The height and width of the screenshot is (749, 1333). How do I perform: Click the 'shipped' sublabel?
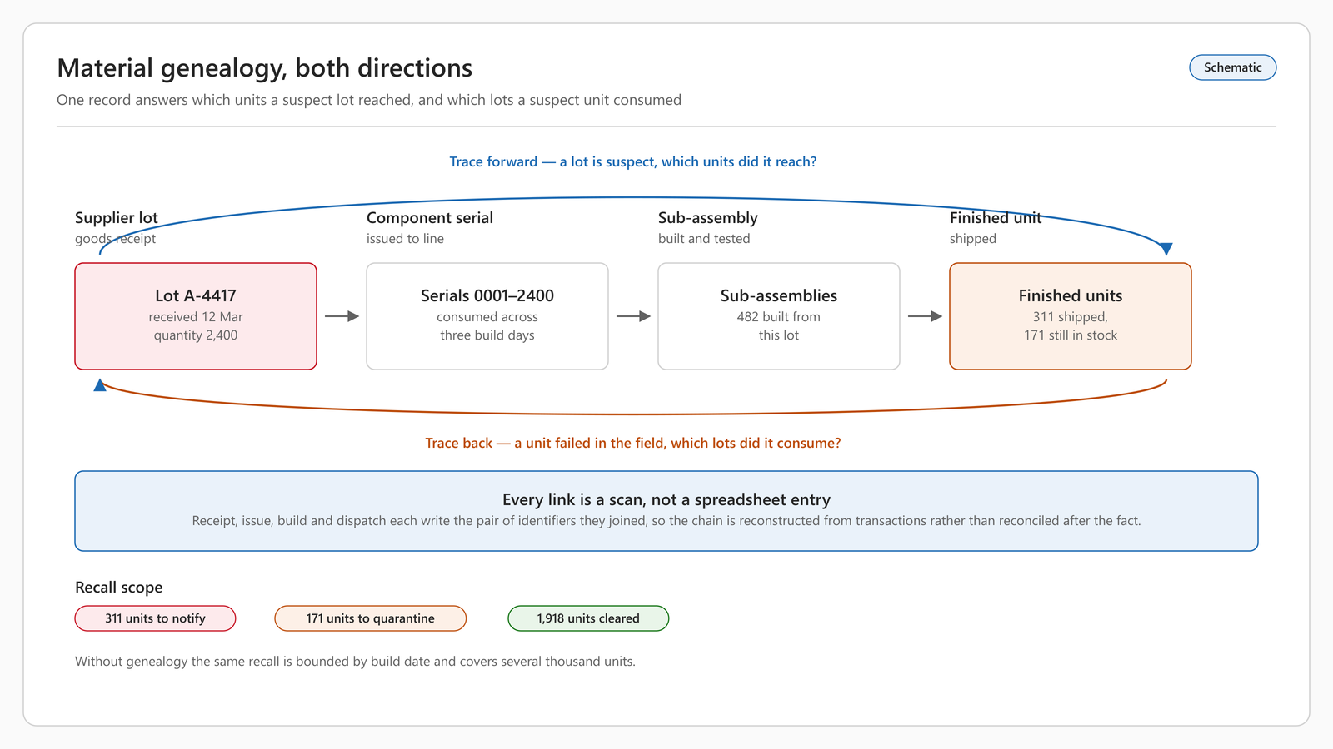click(973, 239)
